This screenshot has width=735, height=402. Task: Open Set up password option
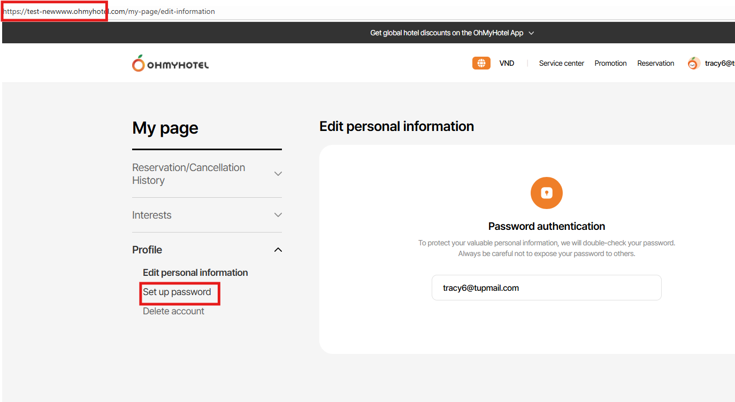point(177,292)
